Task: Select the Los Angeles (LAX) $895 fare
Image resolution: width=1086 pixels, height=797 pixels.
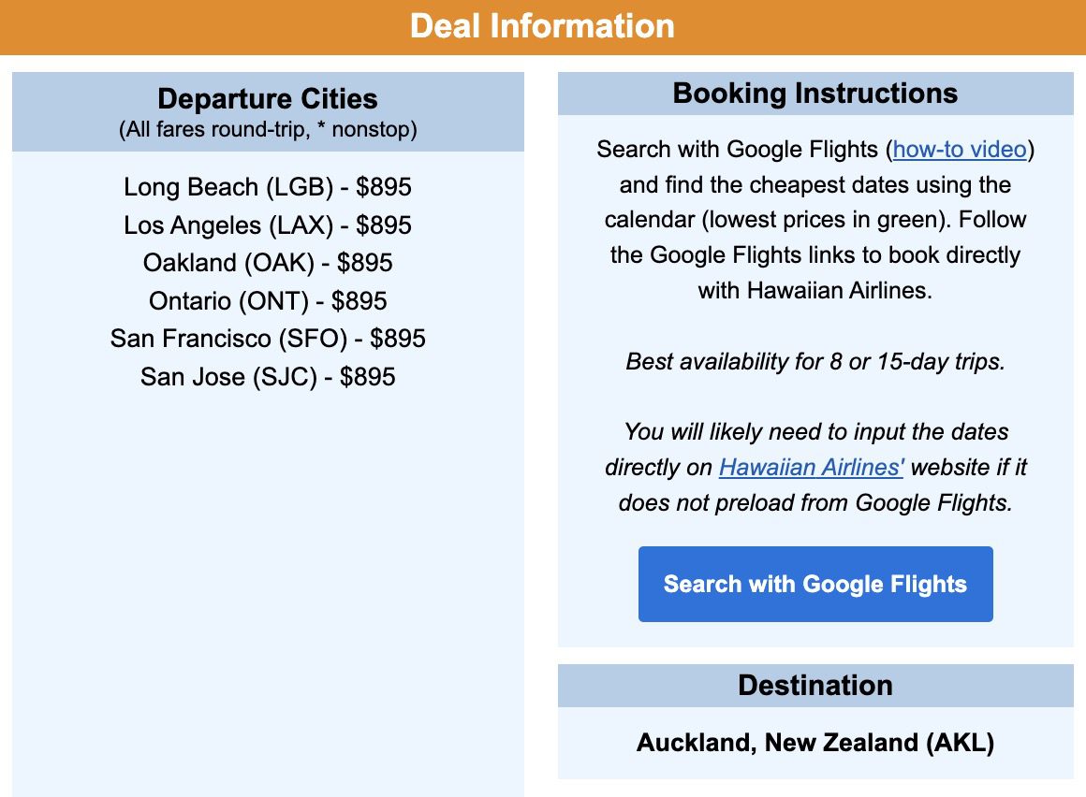Action: click(x=267, y=225)
